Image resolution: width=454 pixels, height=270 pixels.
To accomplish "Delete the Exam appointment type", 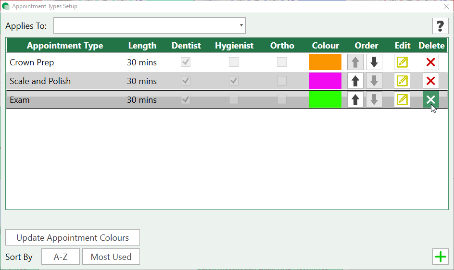I will 431,100.
